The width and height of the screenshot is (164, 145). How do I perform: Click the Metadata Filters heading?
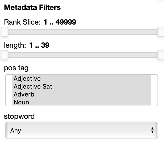click(32, 7)
